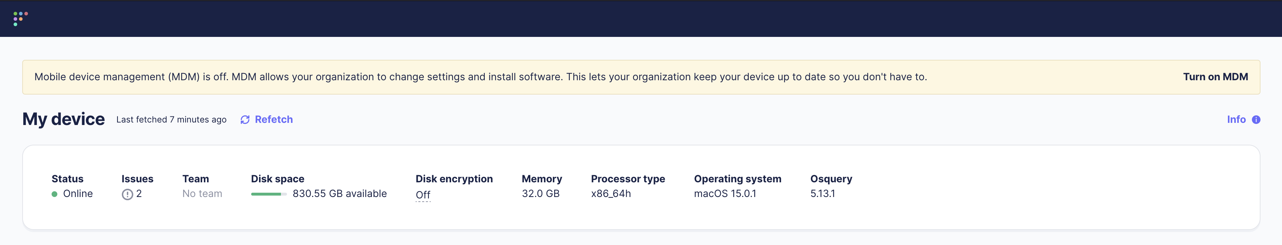Click the green Online status dot

pyautogui.click(x=55, y=194)
